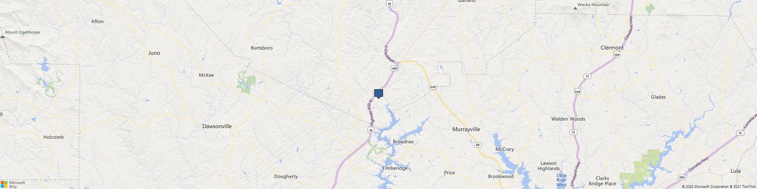Click the route 129 shield near Clermont
Image resolution: width=757 pixels, height=189 pixels.
pos(617,55)
